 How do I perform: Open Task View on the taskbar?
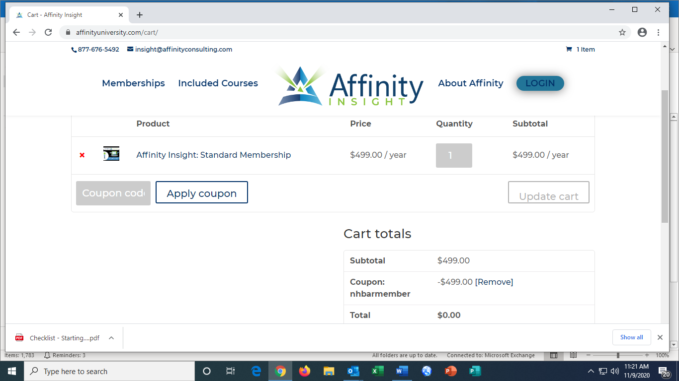[231, 371]
